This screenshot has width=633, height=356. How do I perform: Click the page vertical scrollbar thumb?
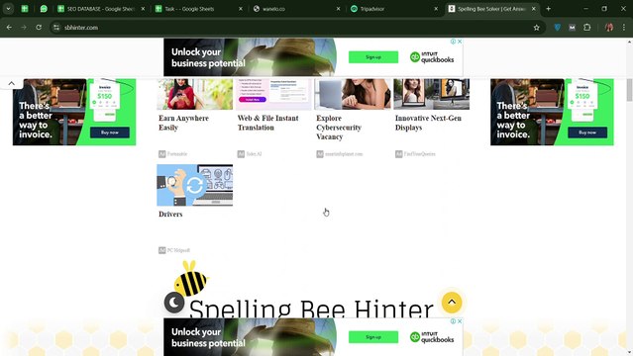click(629, 90)
